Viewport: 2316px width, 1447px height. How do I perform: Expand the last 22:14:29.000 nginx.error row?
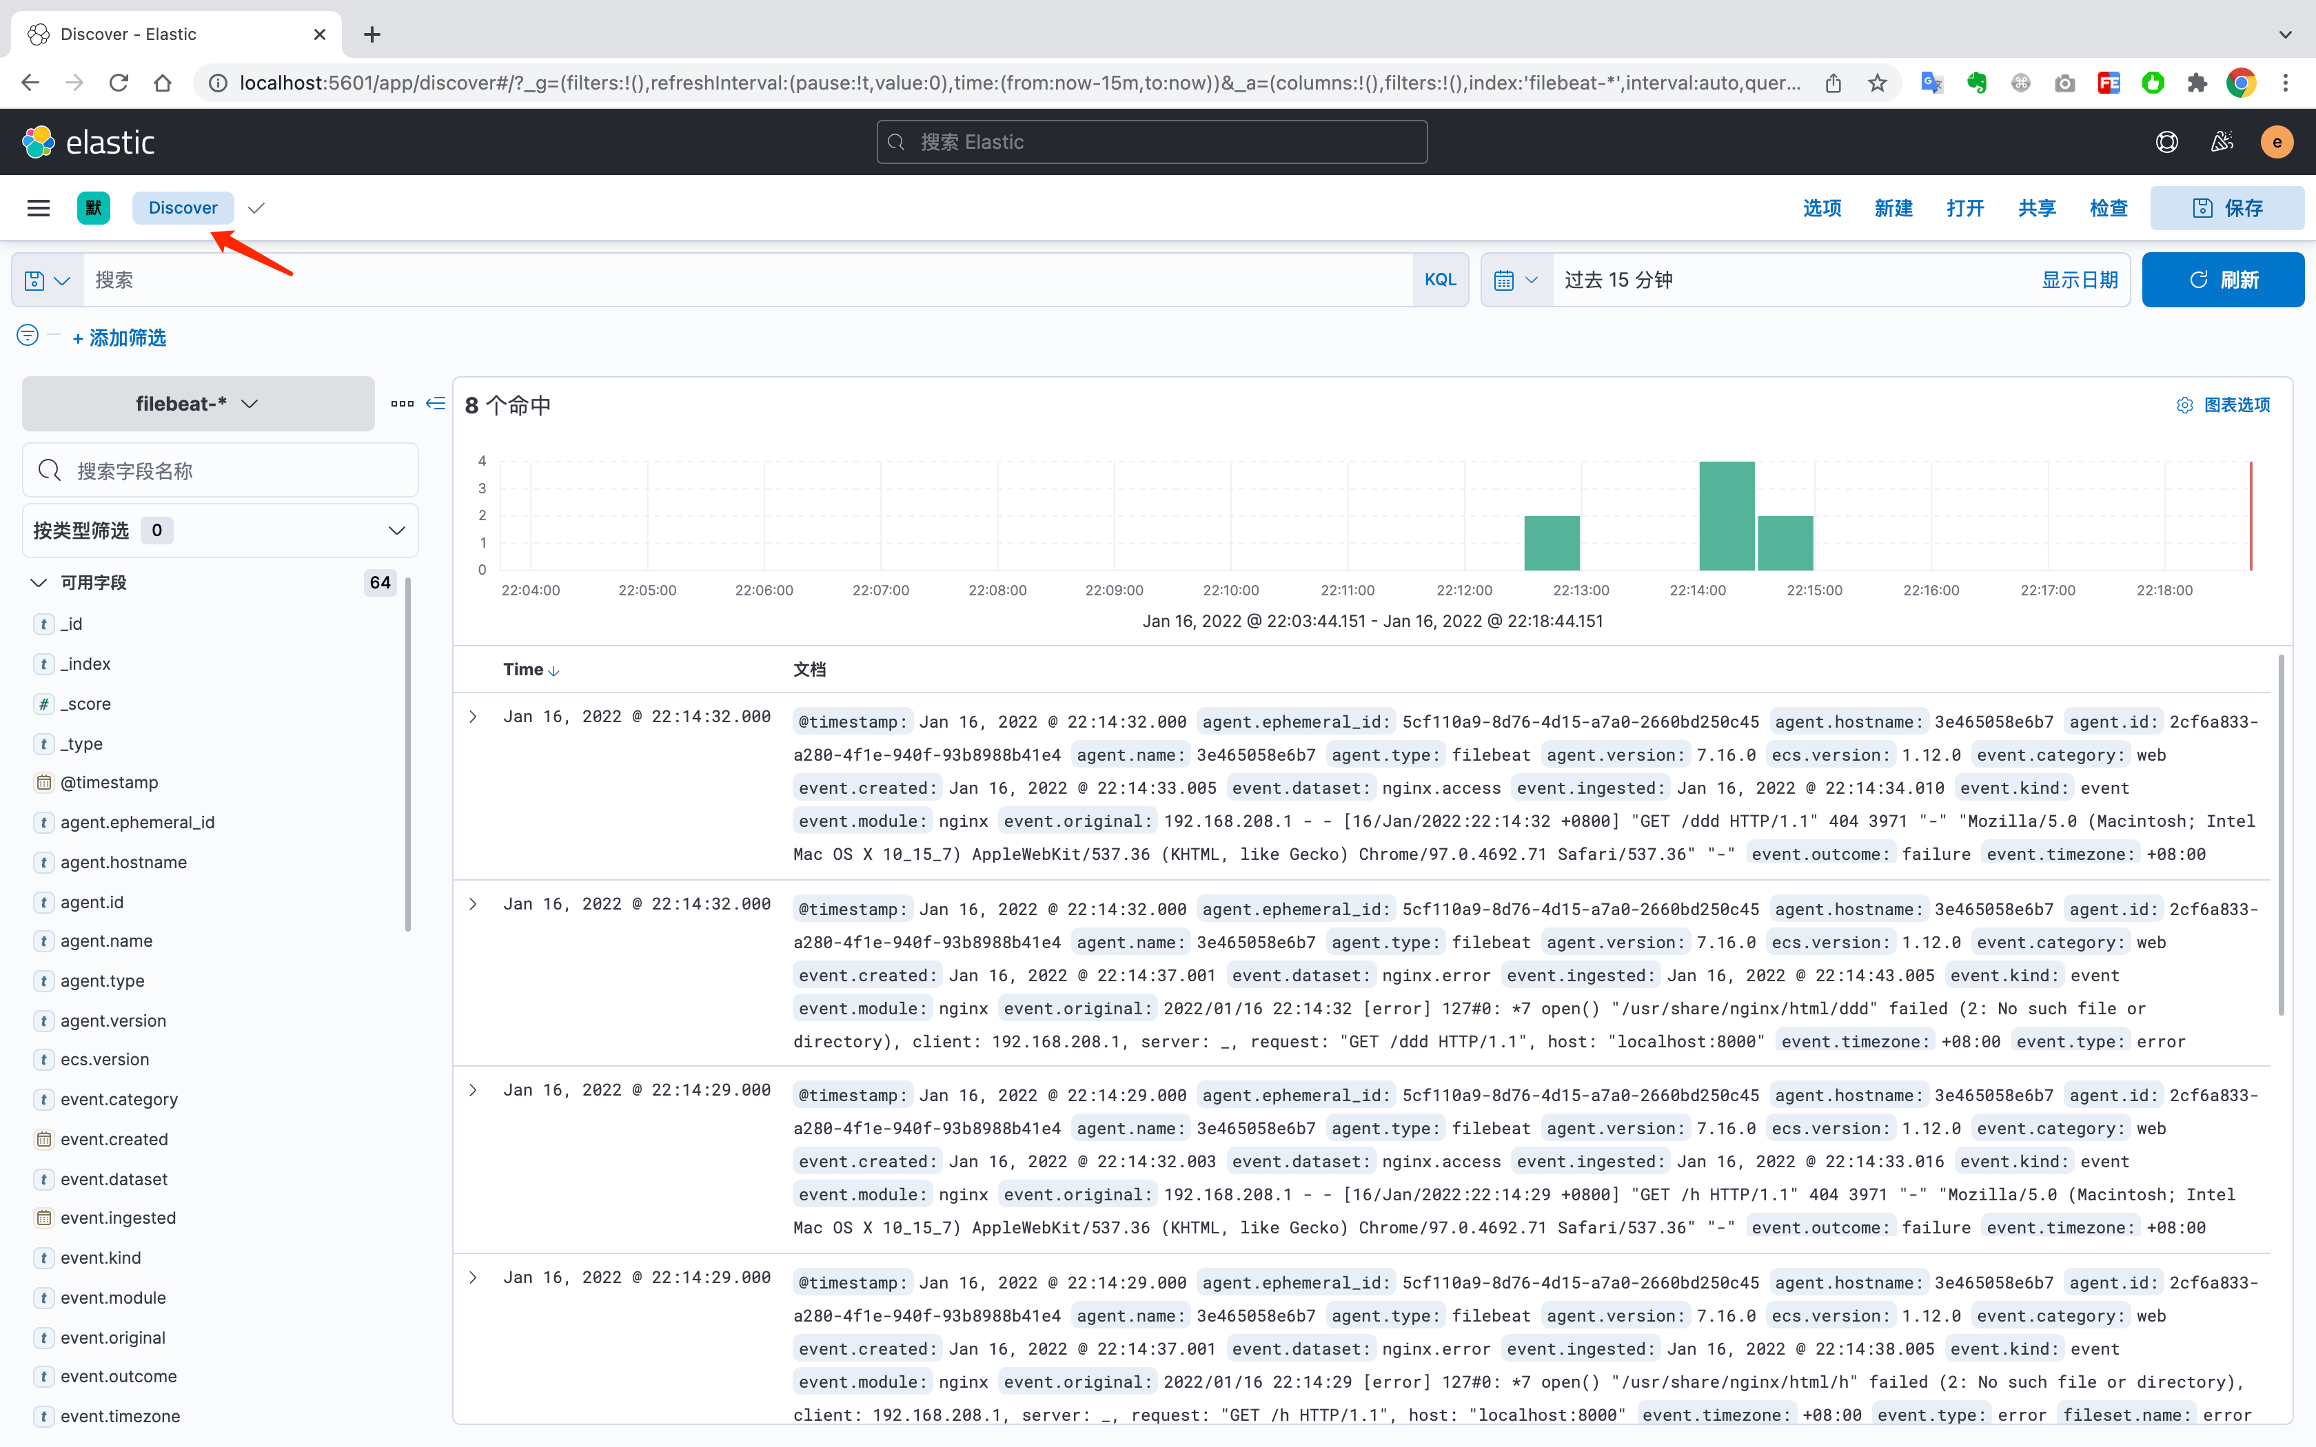pyautogui.click(x=473, y=1277)
